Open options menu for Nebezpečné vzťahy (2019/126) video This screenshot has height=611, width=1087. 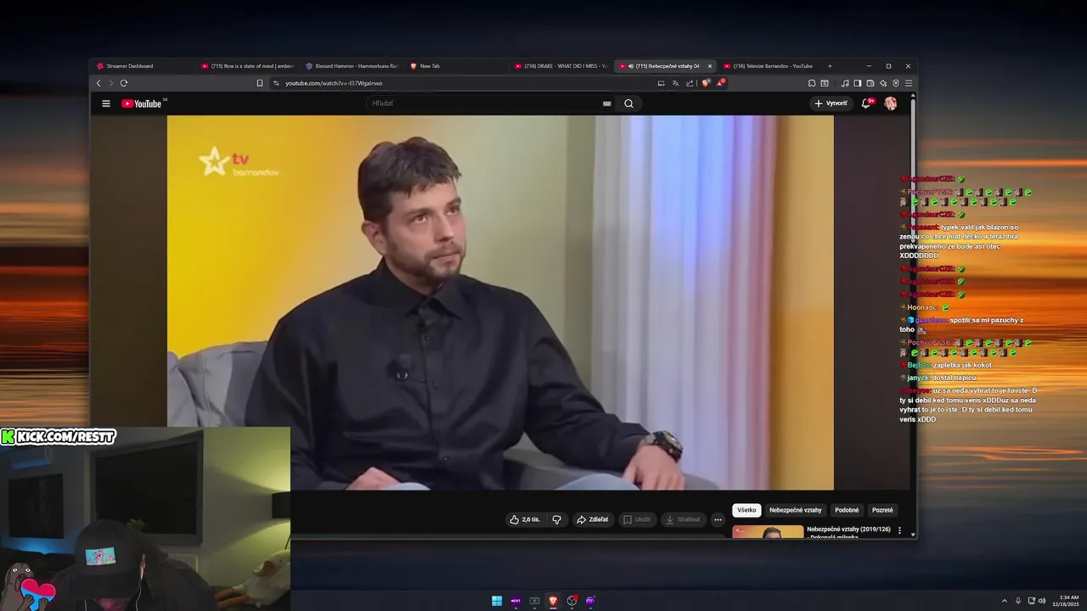click(899, 530)
